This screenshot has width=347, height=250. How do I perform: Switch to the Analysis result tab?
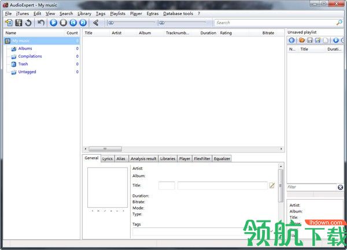(x=143, y=159)
